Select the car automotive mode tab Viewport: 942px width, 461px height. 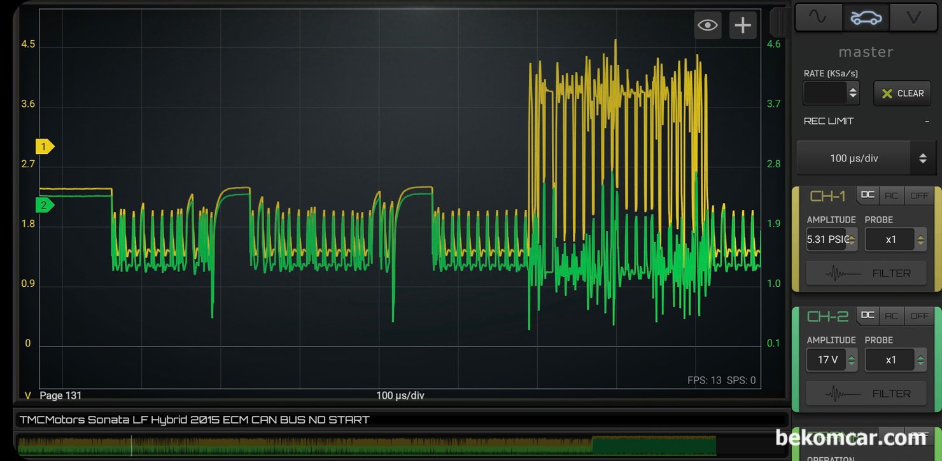(866, 17)
